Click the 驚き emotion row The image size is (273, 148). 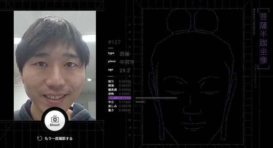pyautogui.click(x=119, y=110)
